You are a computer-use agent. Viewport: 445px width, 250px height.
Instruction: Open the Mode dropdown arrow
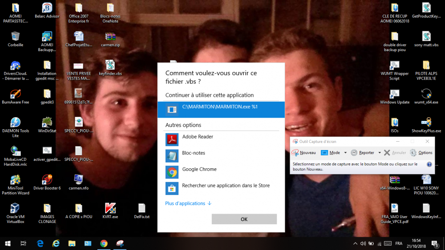pos(345,153)
